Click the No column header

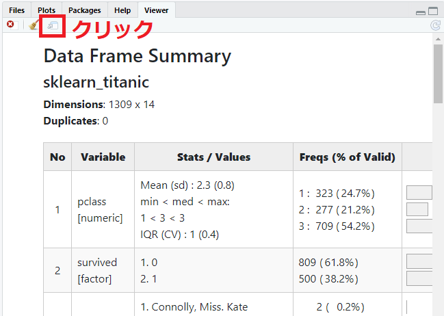(x=57, y=157)
